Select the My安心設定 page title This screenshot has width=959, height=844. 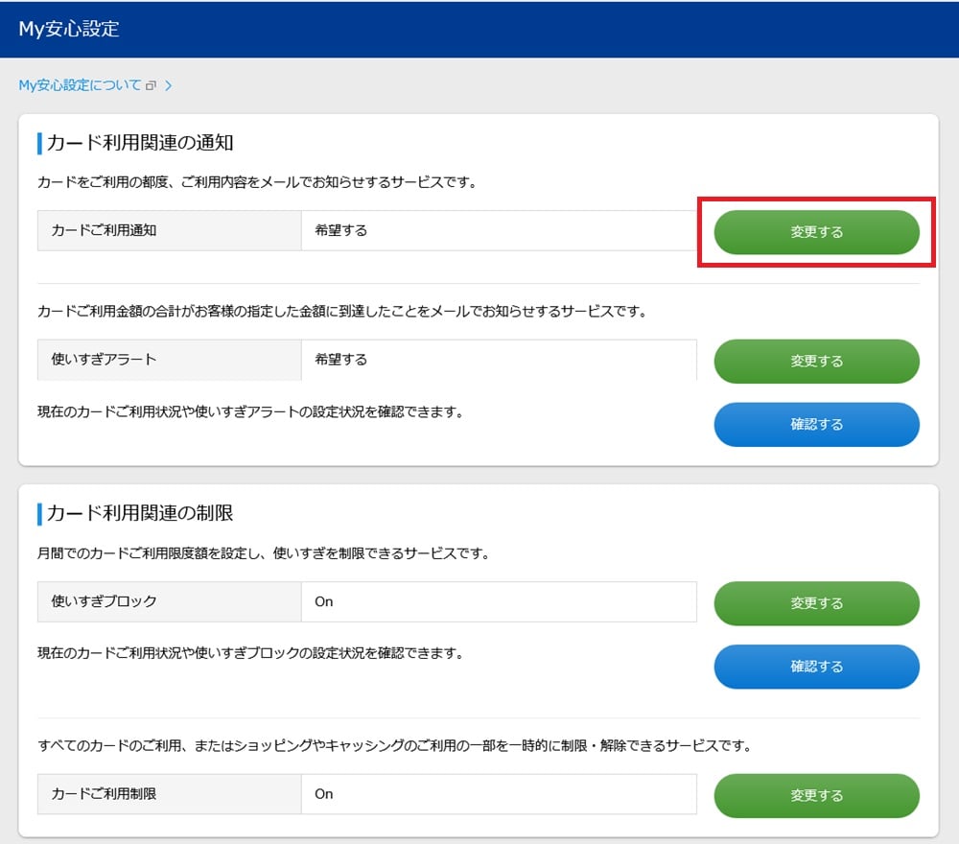point(68,29)
